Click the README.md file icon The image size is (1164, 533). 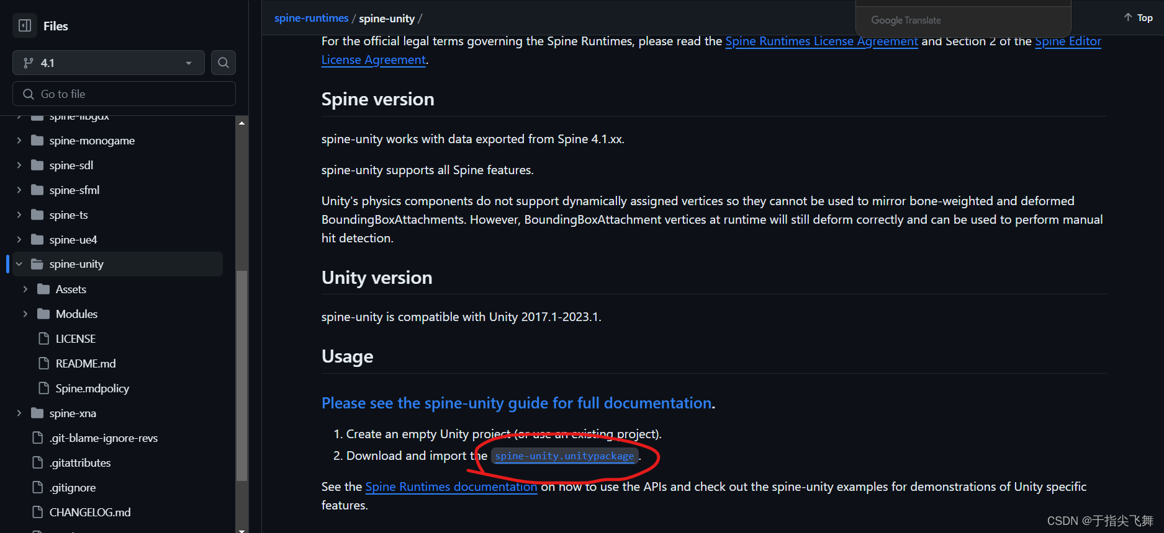44,363
